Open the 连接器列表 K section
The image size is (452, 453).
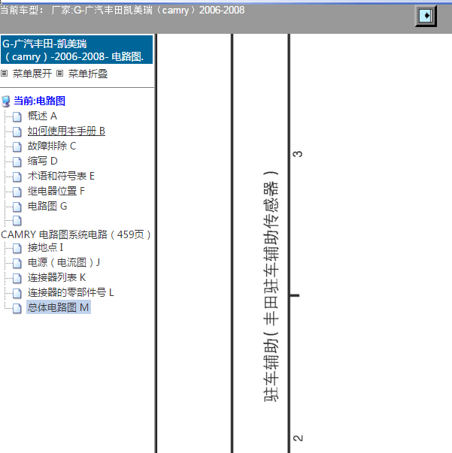click(56, 277)
